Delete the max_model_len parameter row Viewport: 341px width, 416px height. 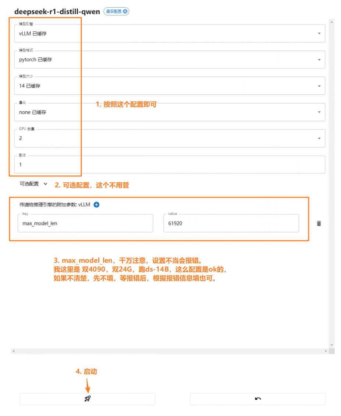pos(319,223)
